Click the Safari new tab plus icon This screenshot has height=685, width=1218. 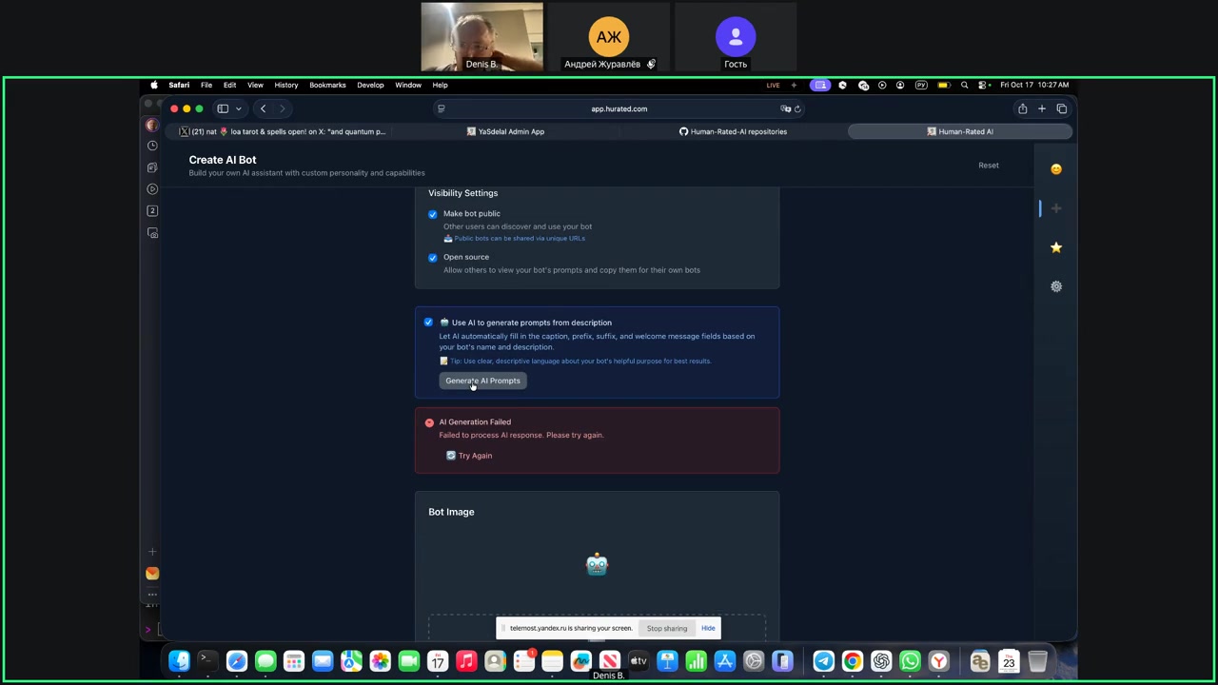click(x=1042, y=108)
